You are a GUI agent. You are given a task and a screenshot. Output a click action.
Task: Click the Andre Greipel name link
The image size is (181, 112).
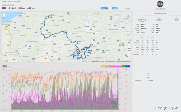(x=160, y=9)
